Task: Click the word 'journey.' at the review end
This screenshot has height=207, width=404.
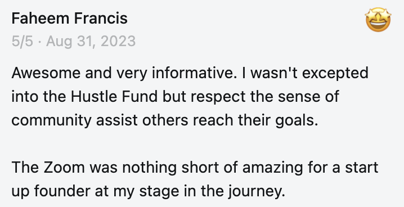Action: 255,192
